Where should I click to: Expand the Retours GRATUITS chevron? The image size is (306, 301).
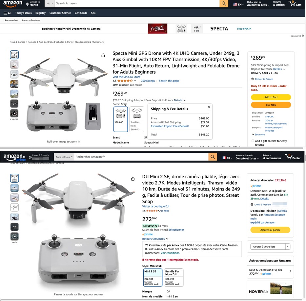167,239
